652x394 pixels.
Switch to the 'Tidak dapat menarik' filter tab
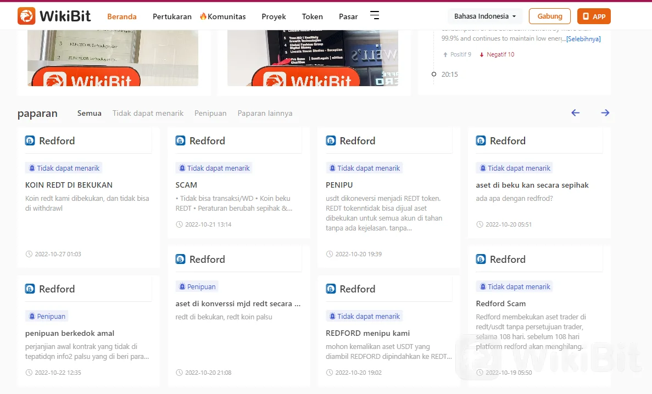tap(148, 113)
